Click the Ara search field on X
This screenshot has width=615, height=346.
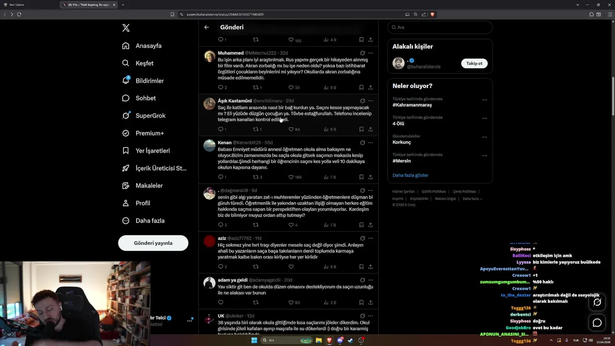(x=440, y=27)
